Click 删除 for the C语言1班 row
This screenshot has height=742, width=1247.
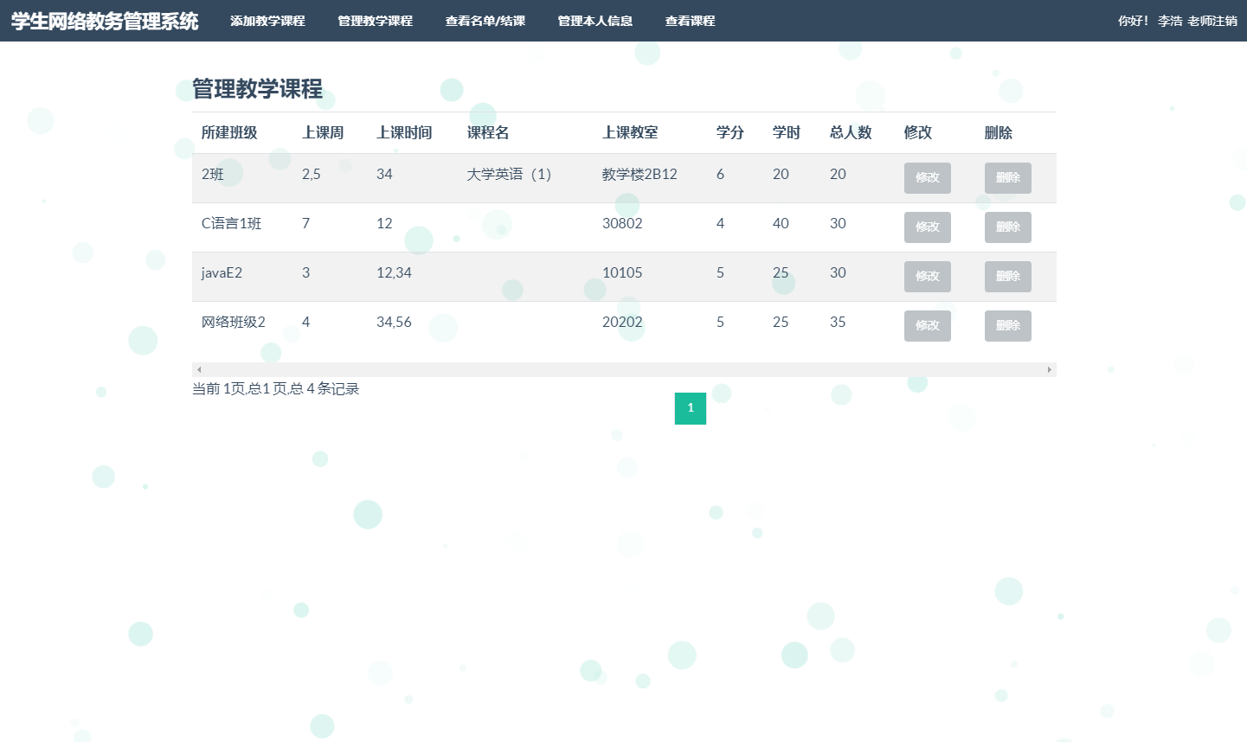tap(1007, 227)
